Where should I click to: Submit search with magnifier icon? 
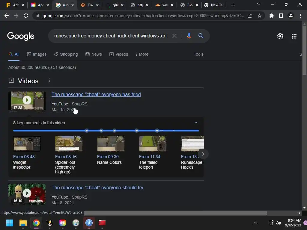[x=201, y=36]
